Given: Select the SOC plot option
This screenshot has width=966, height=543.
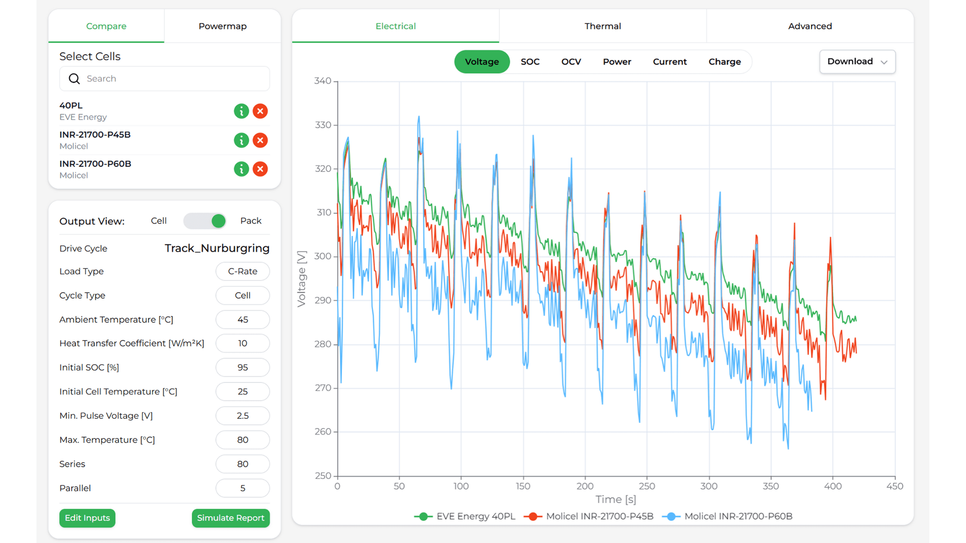Looking at the screenshot, I should click(530, 62).
